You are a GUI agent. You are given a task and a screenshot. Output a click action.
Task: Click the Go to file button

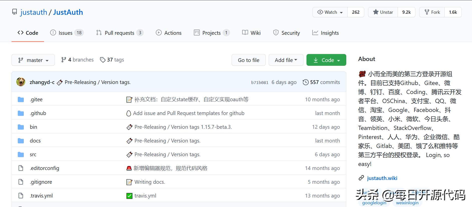pos(249,60)
